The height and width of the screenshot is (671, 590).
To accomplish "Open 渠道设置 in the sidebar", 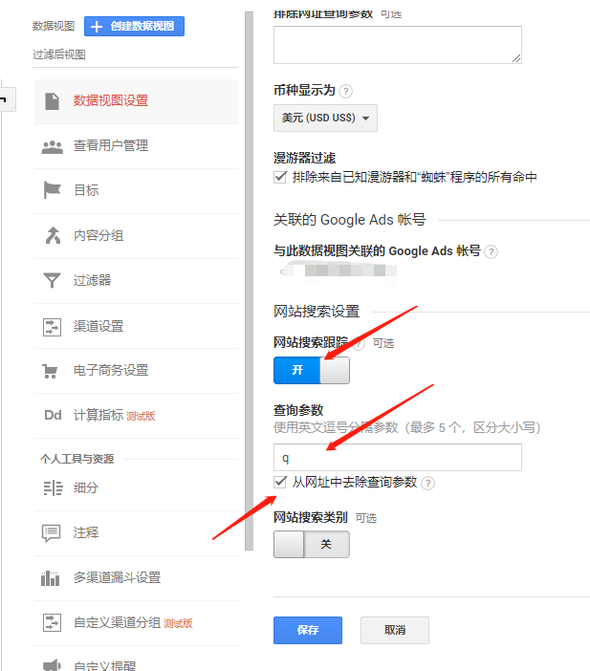I will [x=136, y=326].
